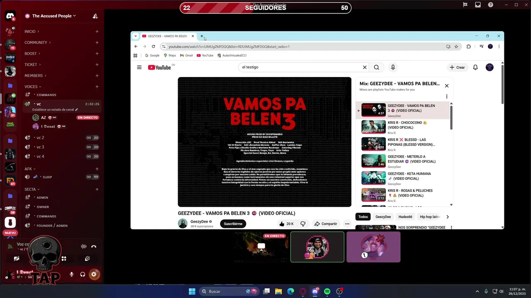Expand the INICIO category
Viewport: 531px width, 298px height.
coord(32,31)
